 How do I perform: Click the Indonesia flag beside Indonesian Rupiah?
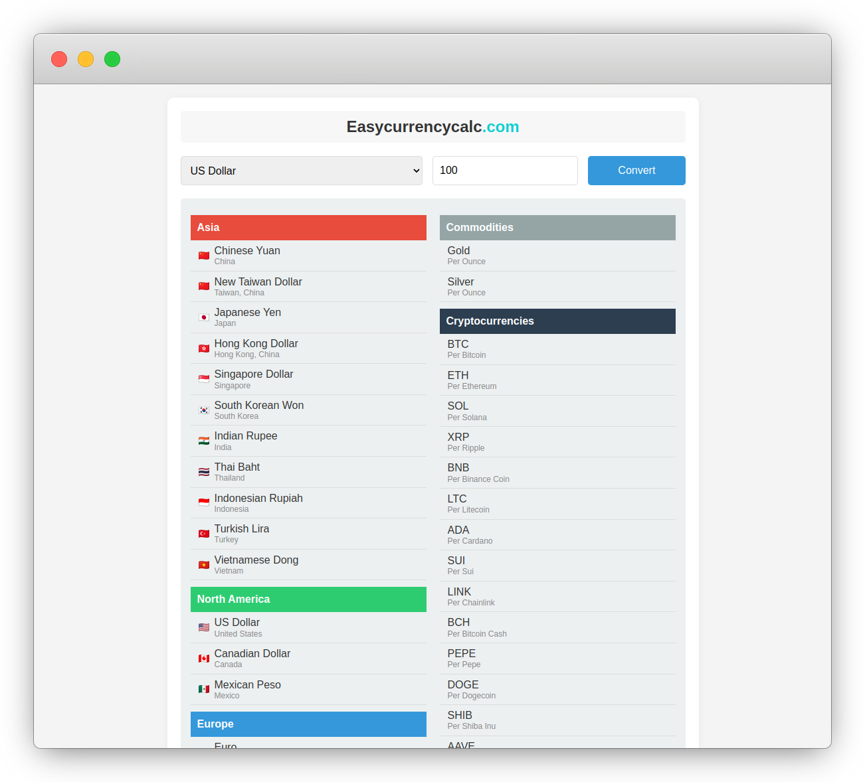point(204,503)
